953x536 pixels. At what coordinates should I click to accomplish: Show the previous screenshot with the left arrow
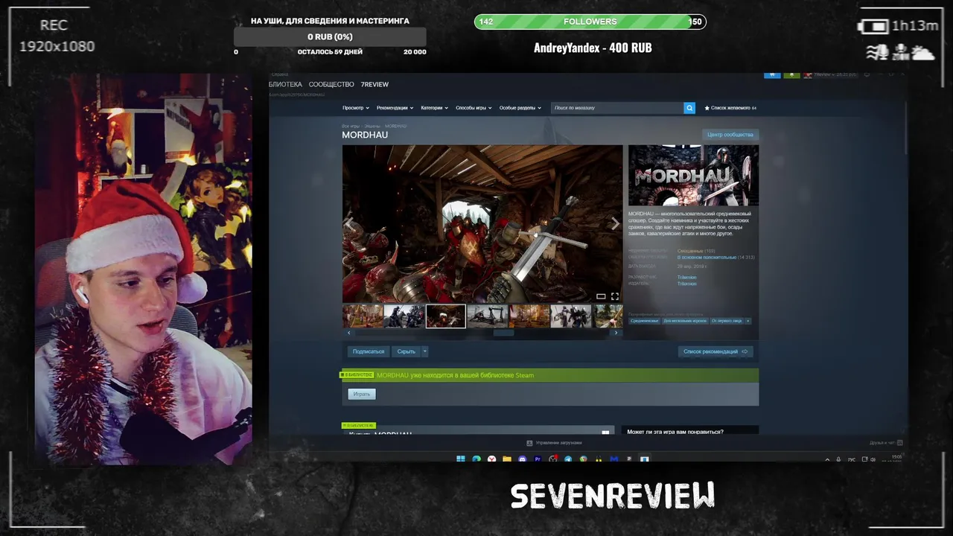pos(349,224)
